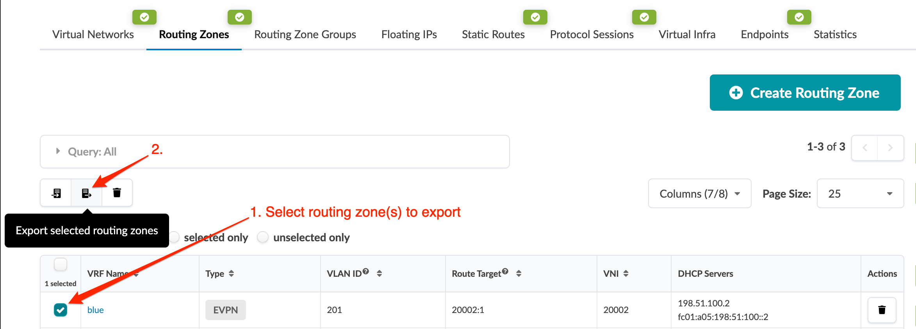Screen dimensions: 916x329
Task: Sort by VLAN ID column arrows
Action: pos(379,274)
